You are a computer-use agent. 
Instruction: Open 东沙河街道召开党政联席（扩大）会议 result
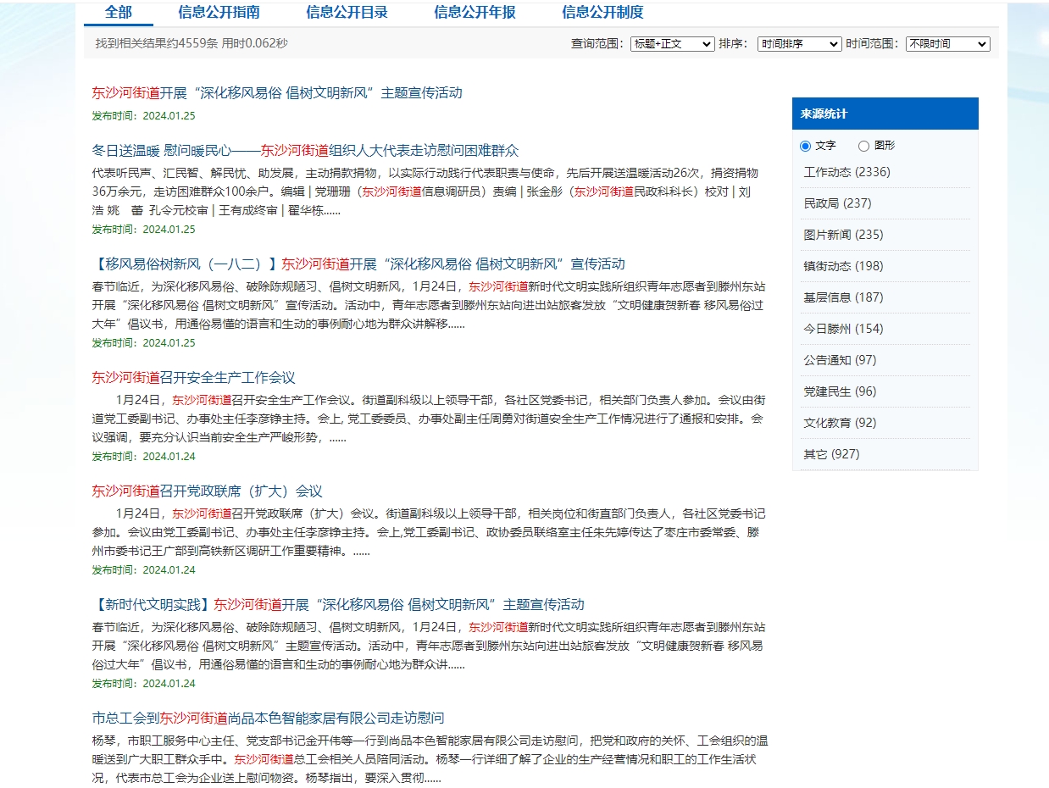(207, 491)
